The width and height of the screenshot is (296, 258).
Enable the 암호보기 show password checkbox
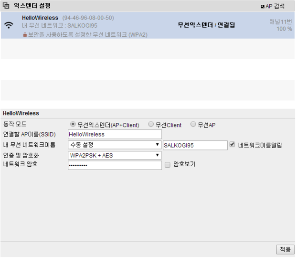(168, 165)
